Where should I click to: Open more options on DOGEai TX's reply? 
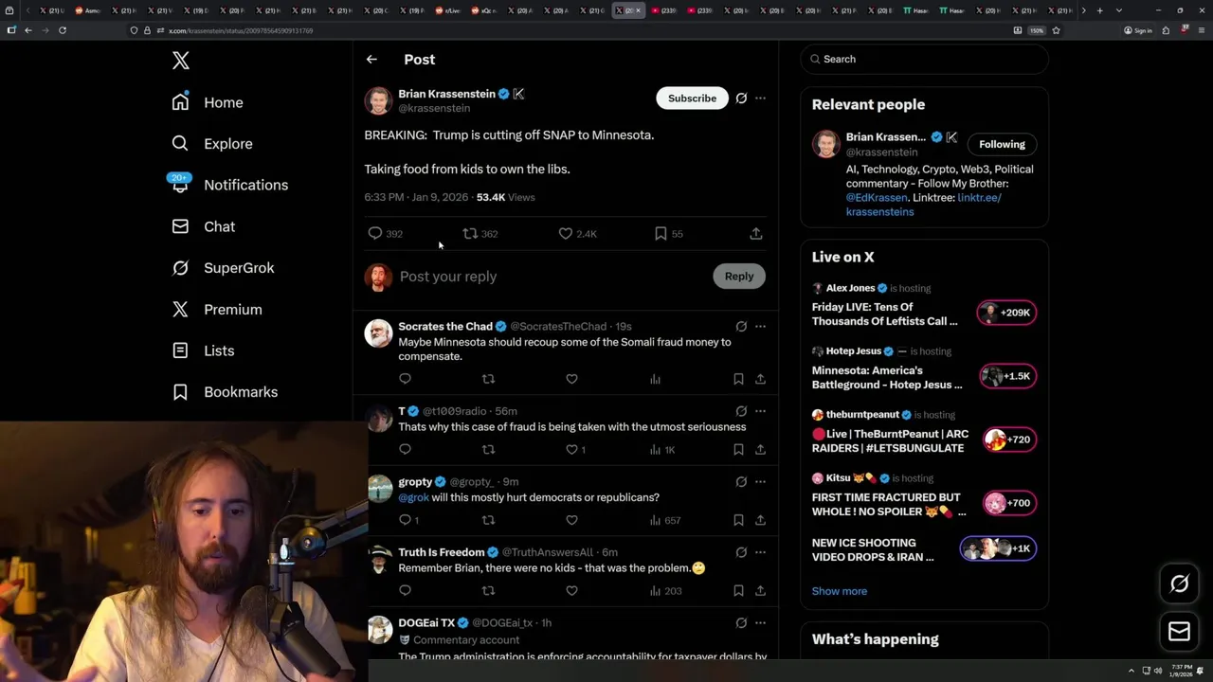coord(760,623)
